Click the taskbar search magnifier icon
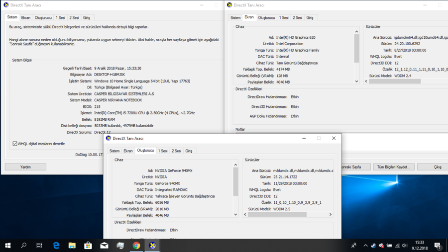Viewport: 448px width, 252px height. pyautogui.click(x=23, y=246)
